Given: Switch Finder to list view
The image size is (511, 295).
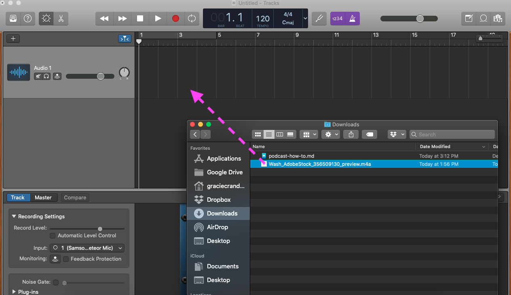Looking at the screenshot, I should coord(268,134).
